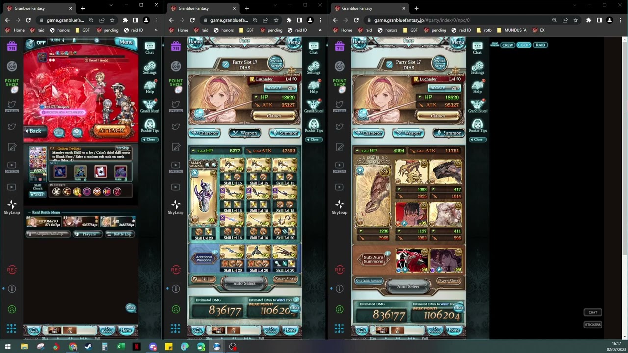Open Chrome menu dots in right browser
Viewport: 628px width, 353px height.
click(620, 20)
